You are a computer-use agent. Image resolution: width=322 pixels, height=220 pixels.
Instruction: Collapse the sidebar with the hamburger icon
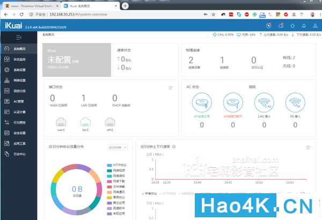[19, 37]
